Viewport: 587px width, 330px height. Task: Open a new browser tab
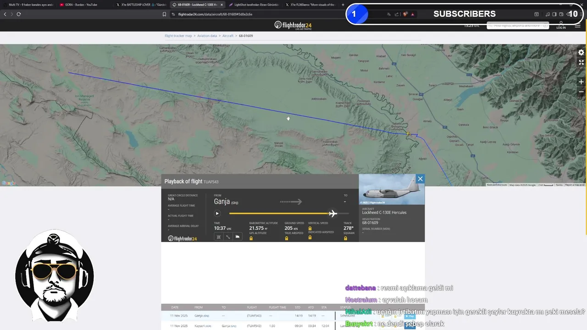point(343,5)
